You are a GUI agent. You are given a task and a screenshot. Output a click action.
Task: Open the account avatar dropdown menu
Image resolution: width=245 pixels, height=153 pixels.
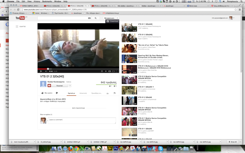click(231, 18)
